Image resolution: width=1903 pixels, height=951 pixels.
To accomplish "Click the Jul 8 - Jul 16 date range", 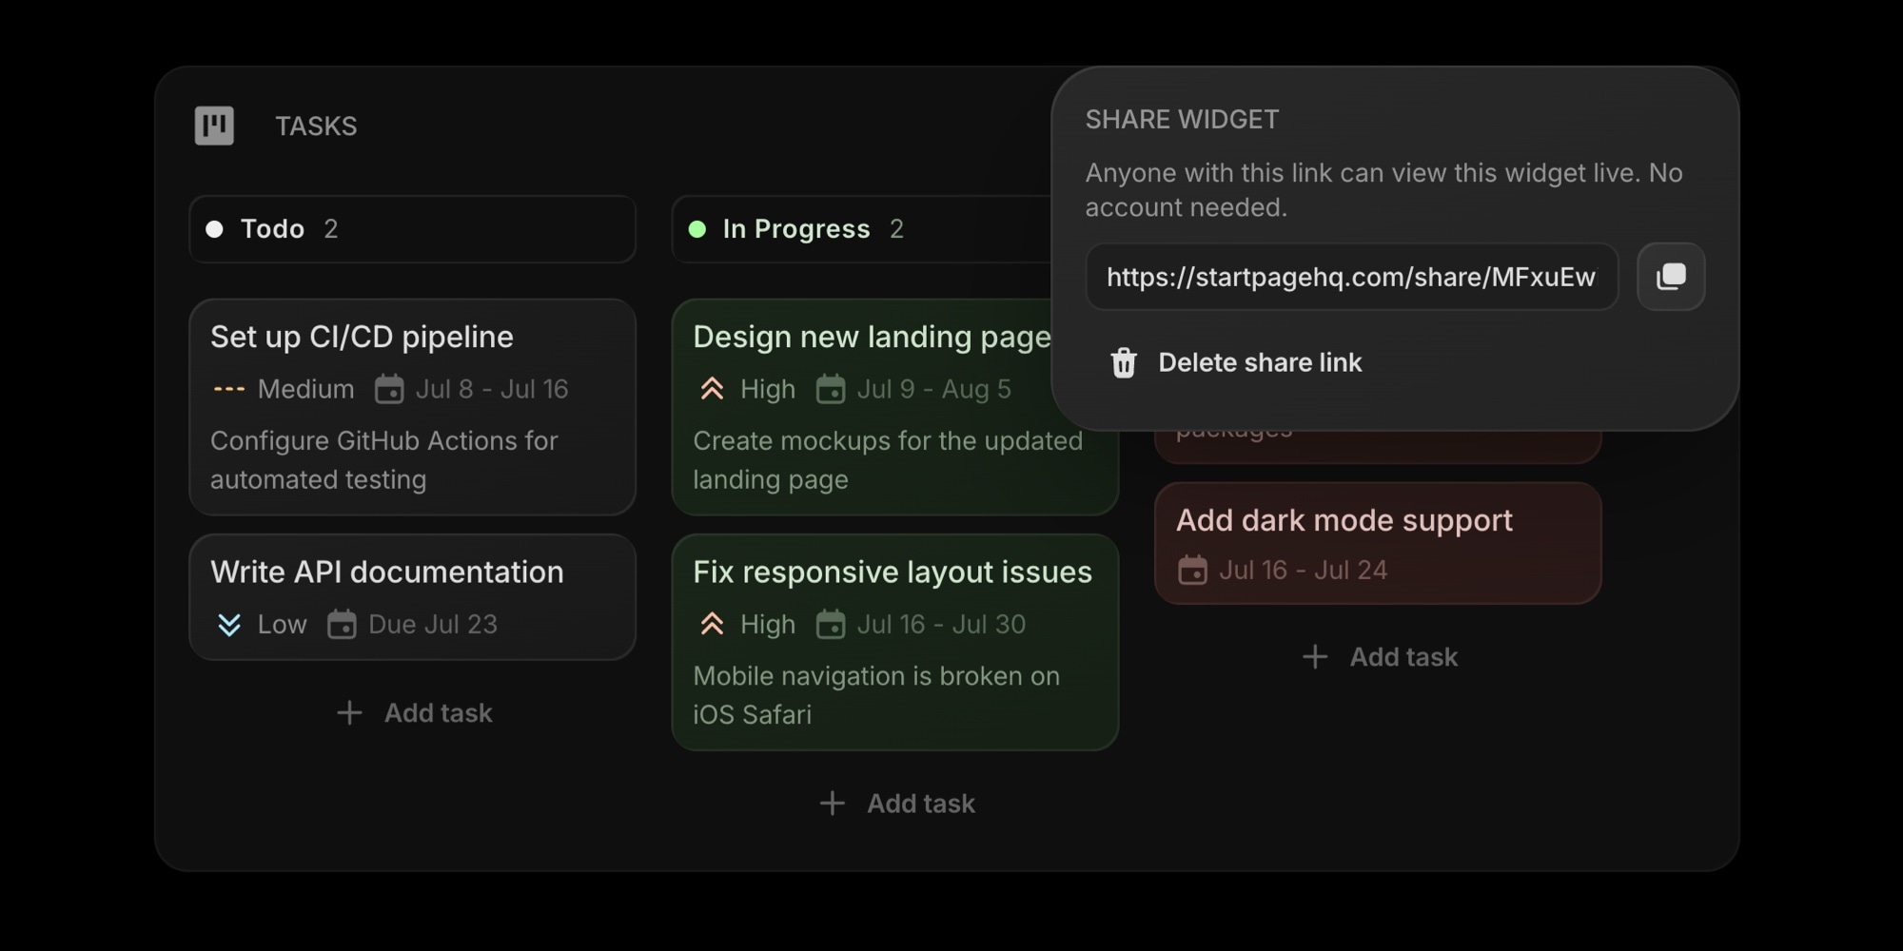I will [492, 389].
